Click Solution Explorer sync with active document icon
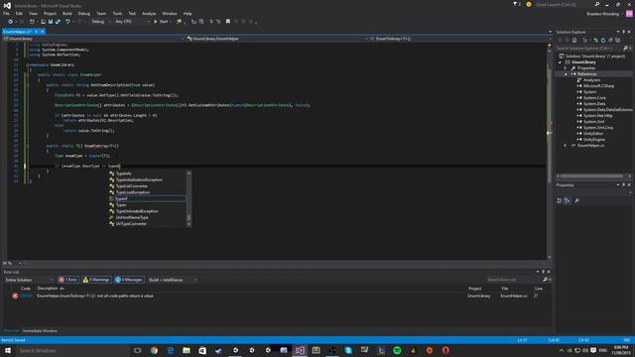 tap(595, 40)
